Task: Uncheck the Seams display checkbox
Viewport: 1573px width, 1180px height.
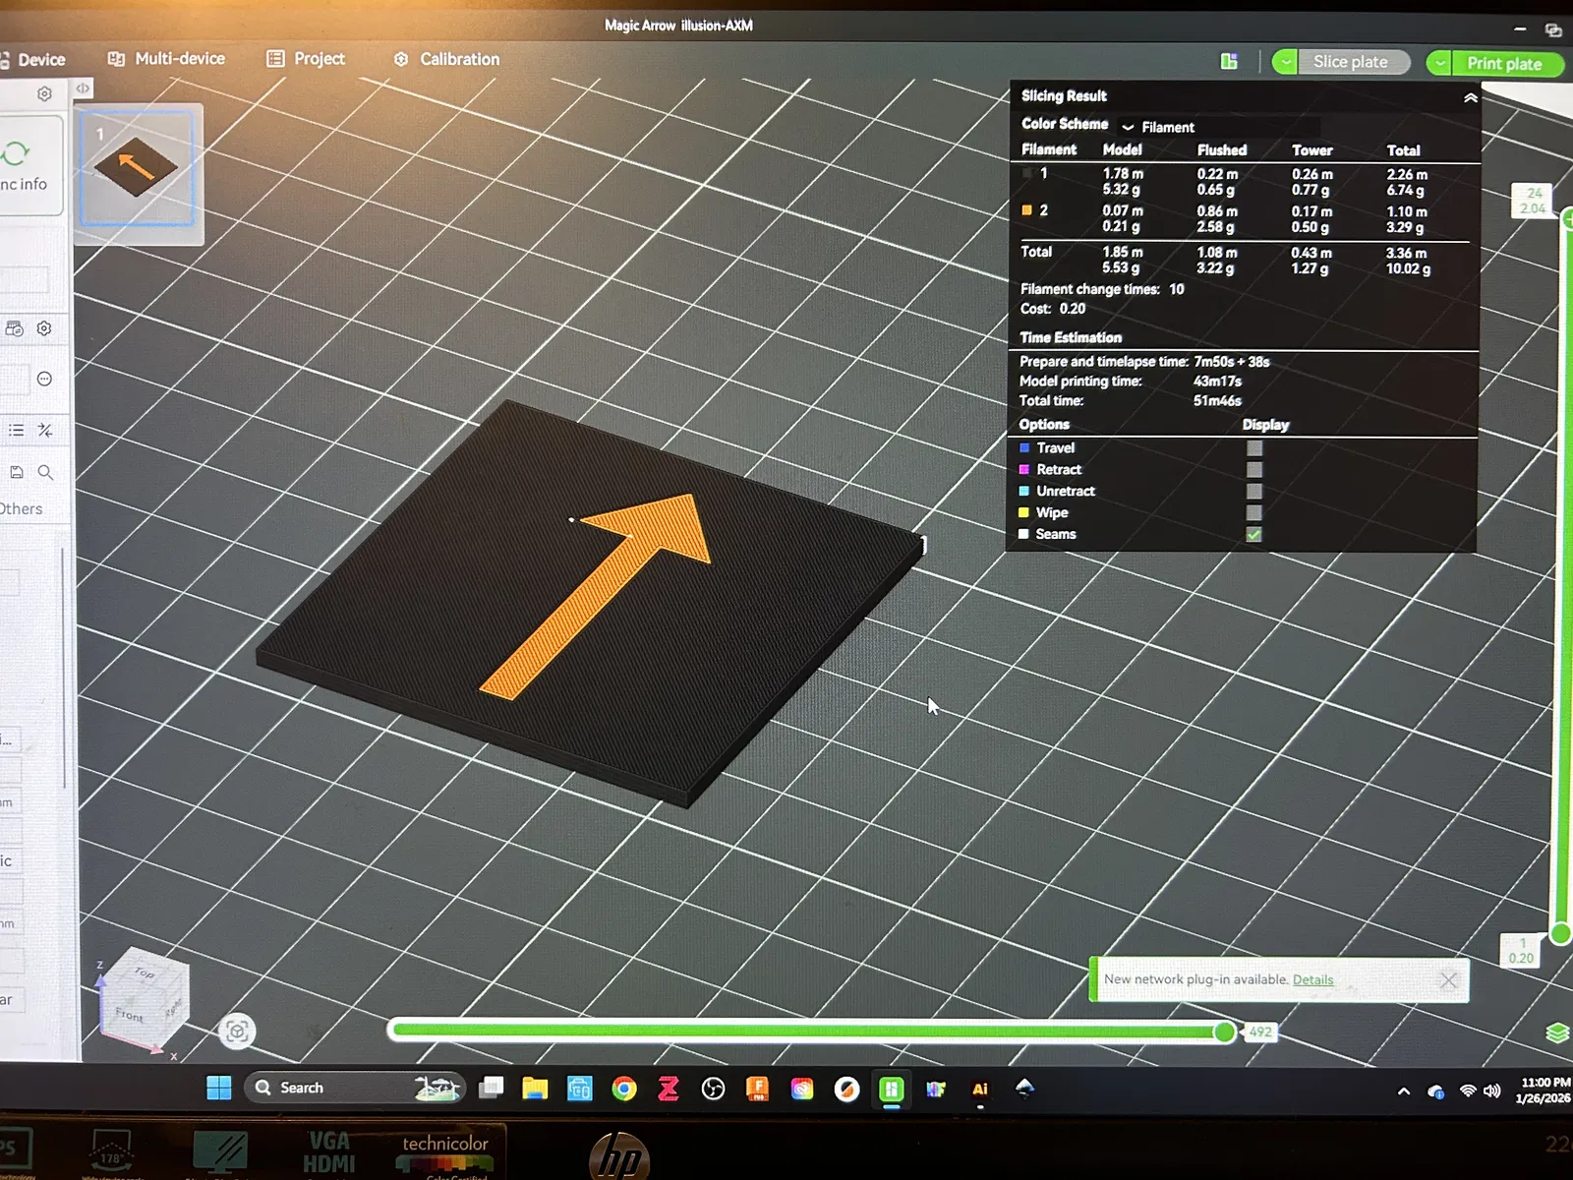Action: pyautogui.click(x=1254, y=534)
